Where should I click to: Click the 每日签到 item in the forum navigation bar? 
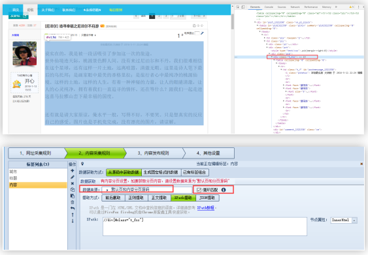116,10
